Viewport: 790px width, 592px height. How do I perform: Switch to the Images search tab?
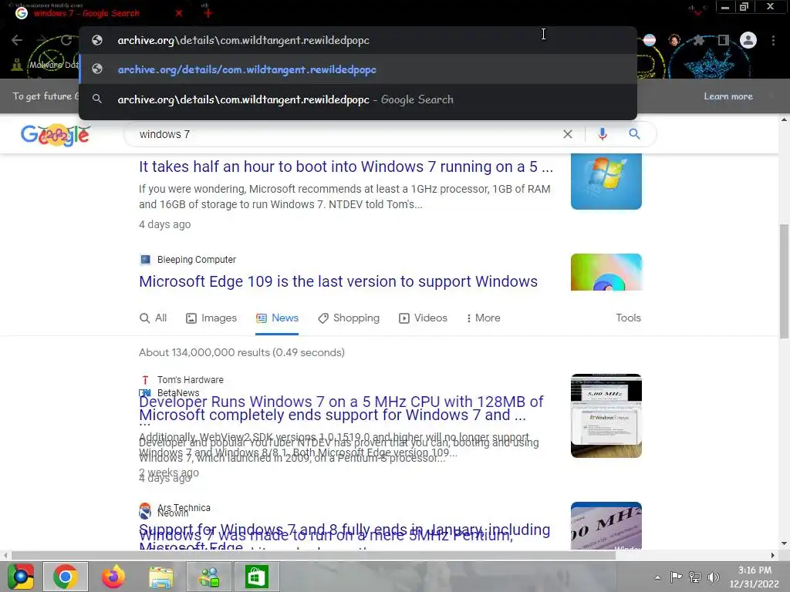coord(211,318)
